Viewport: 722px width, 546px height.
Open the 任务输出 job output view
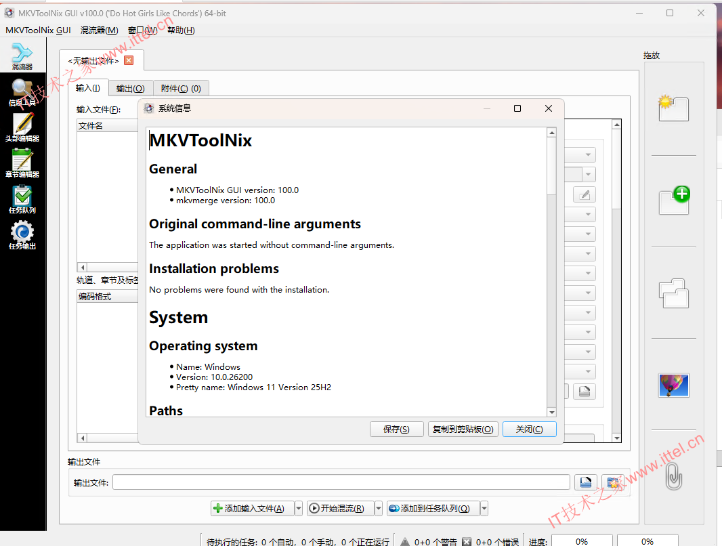coord(22,235)
